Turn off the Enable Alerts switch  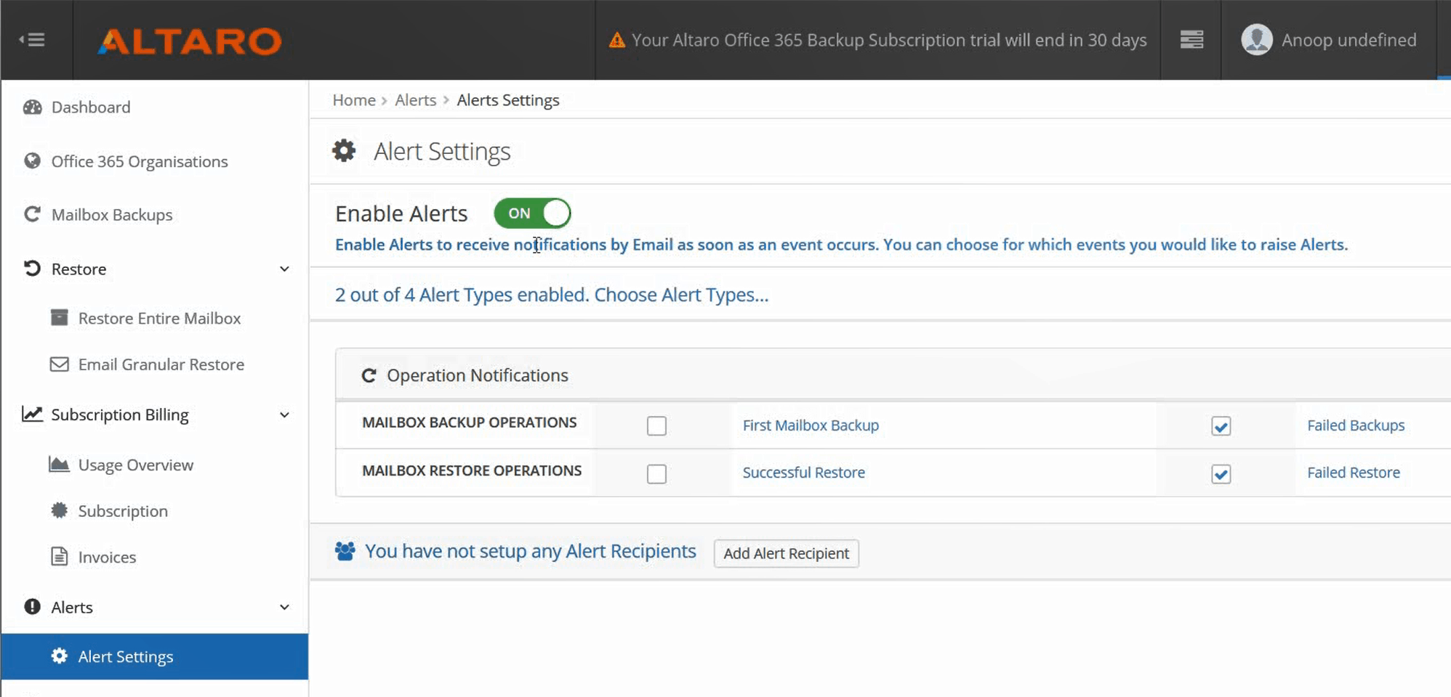(532, 213)
